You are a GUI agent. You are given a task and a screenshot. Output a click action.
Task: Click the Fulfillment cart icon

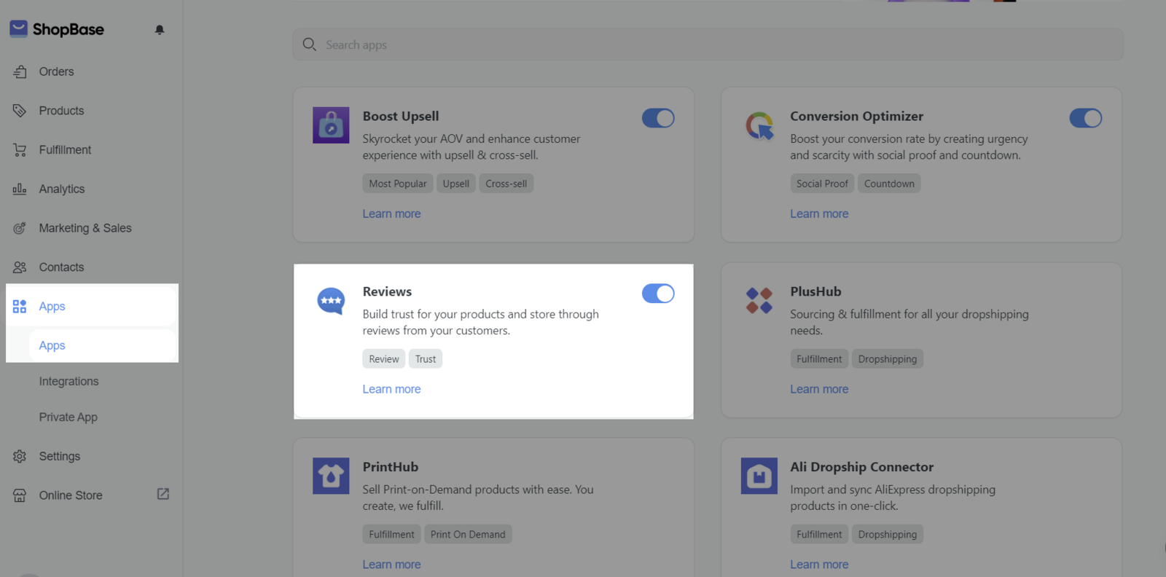(x=20, y=150)
